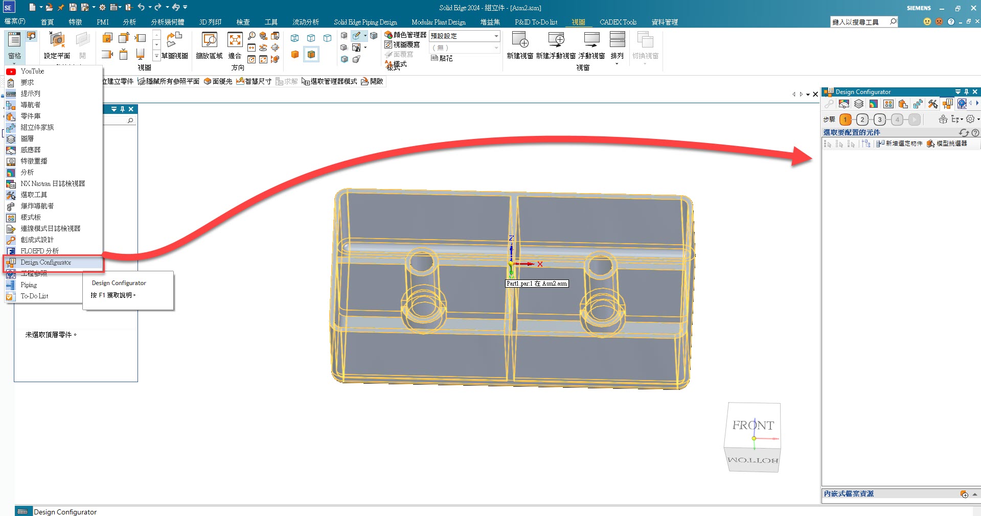Open the 草圖視圖 sketch view tool
Image resolution: width=981 pixels, height=516 pixels.
click(x=175, y=46)
